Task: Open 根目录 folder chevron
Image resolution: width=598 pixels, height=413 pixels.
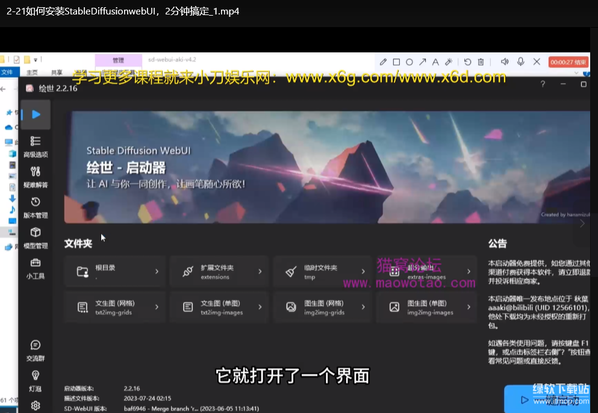Action: (157, 271)
